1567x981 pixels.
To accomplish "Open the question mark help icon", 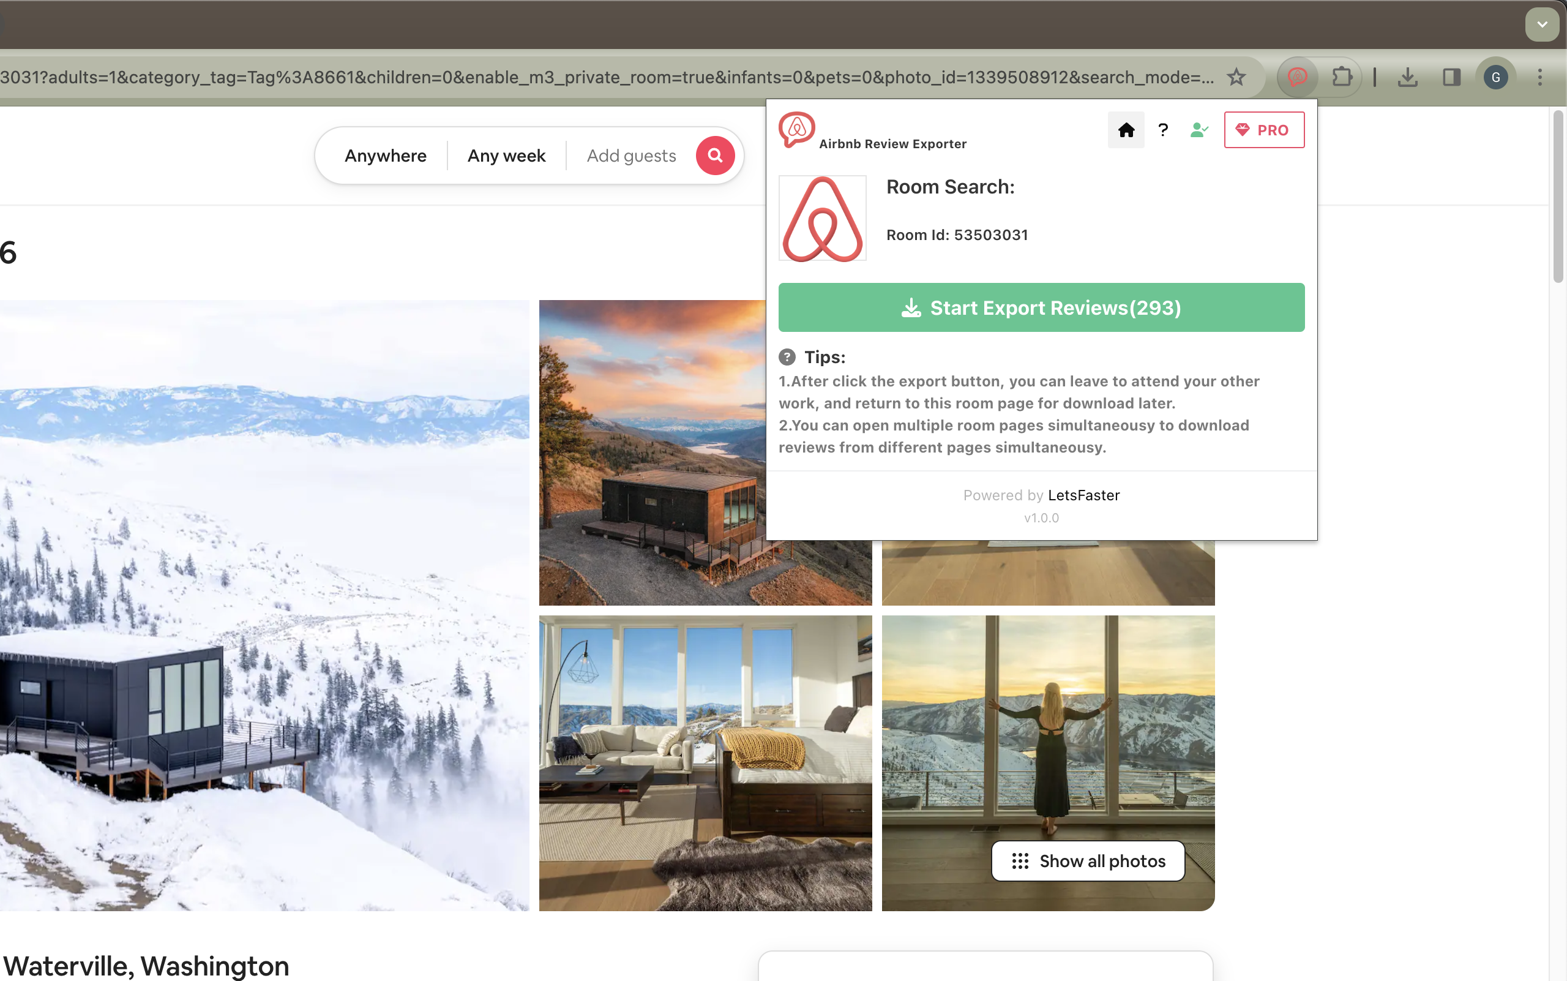I will click(1163, 130).
